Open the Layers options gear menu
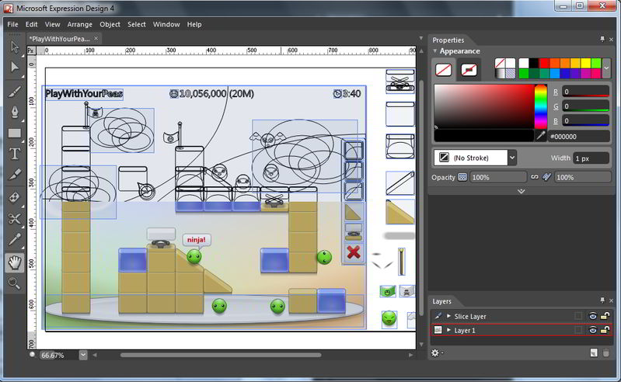The height and width of the screenshot is (382, 621). click(x=437, y=352)
